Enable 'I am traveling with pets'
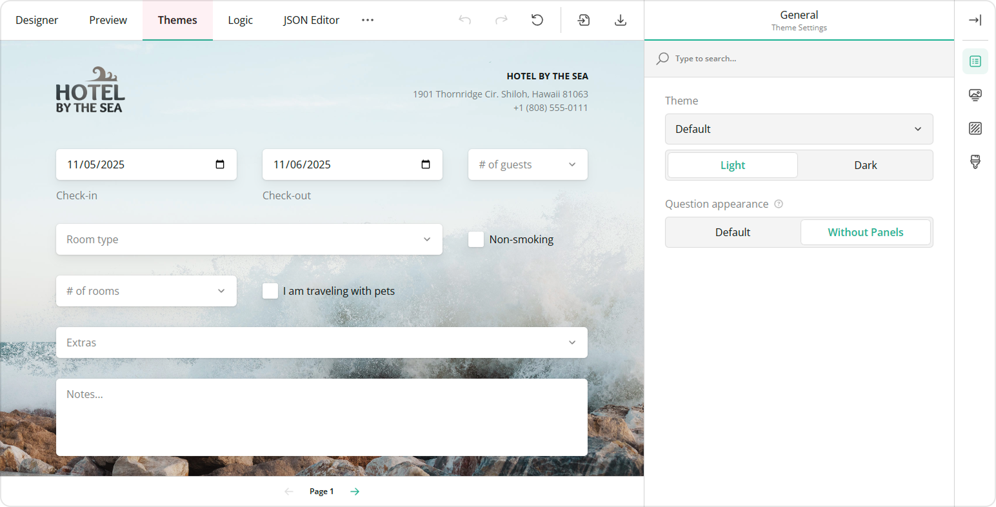Viewport: 996px width, 507px height. (270, 291)
